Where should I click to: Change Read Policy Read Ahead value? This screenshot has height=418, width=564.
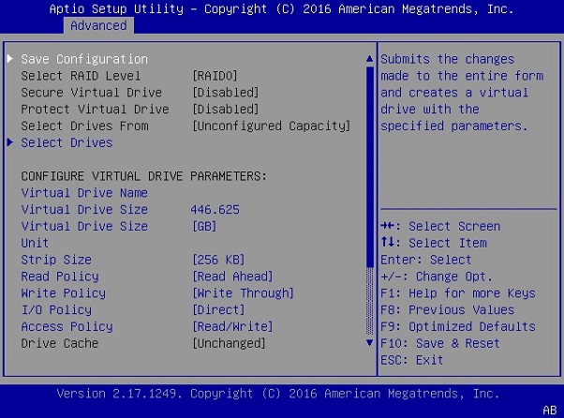coord(232,276)
